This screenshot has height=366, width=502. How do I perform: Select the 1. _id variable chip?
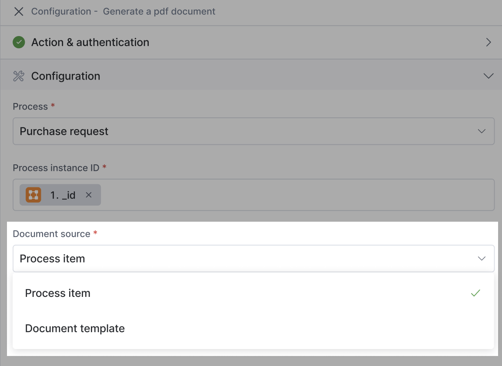pos(63,195)
